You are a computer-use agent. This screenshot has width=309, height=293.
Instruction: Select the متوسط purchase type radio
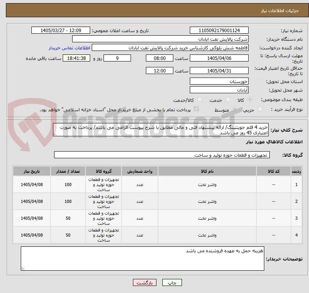(234, 109)
